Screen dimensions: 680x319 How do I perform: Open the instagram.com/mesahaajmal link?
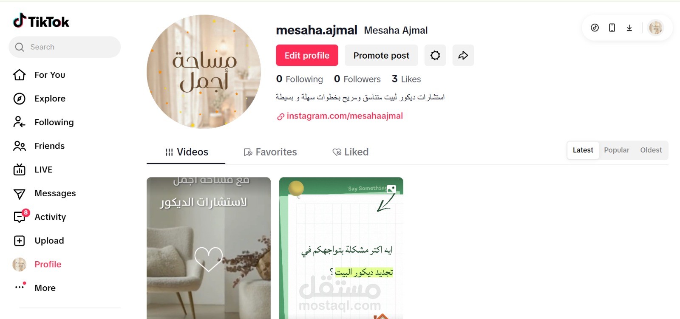[340, 116]
